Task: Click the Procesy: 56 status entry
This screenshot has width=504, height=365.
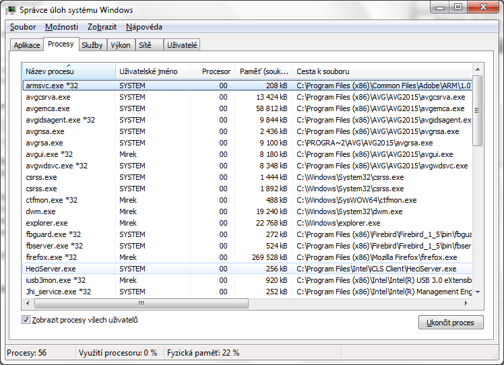Action: pyautogui.click(x=27, y=353)
